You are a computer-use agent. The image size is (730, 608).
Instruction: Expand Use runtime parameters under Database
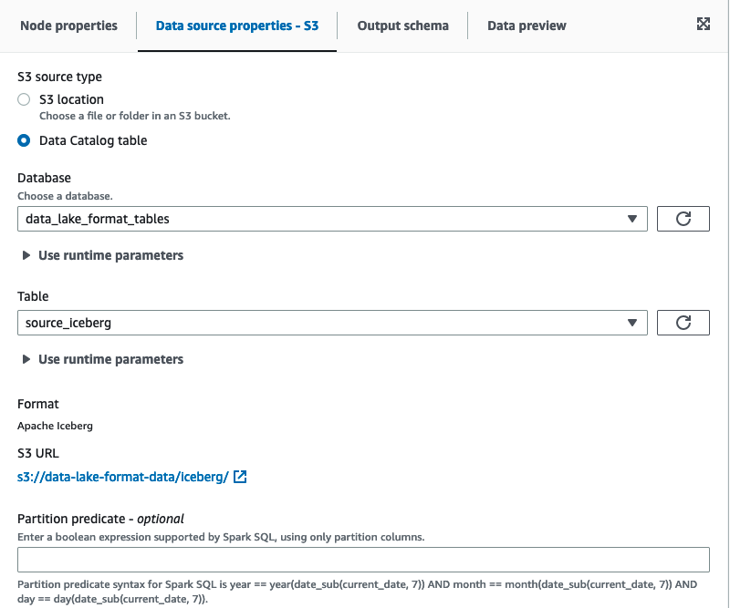110,256
